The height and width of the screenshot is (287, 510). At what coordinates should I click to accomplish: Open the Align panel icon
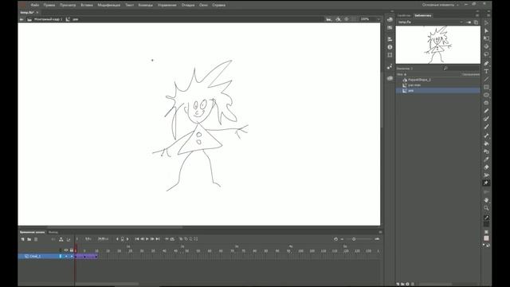pyautogui.click(x=390, y=39)
